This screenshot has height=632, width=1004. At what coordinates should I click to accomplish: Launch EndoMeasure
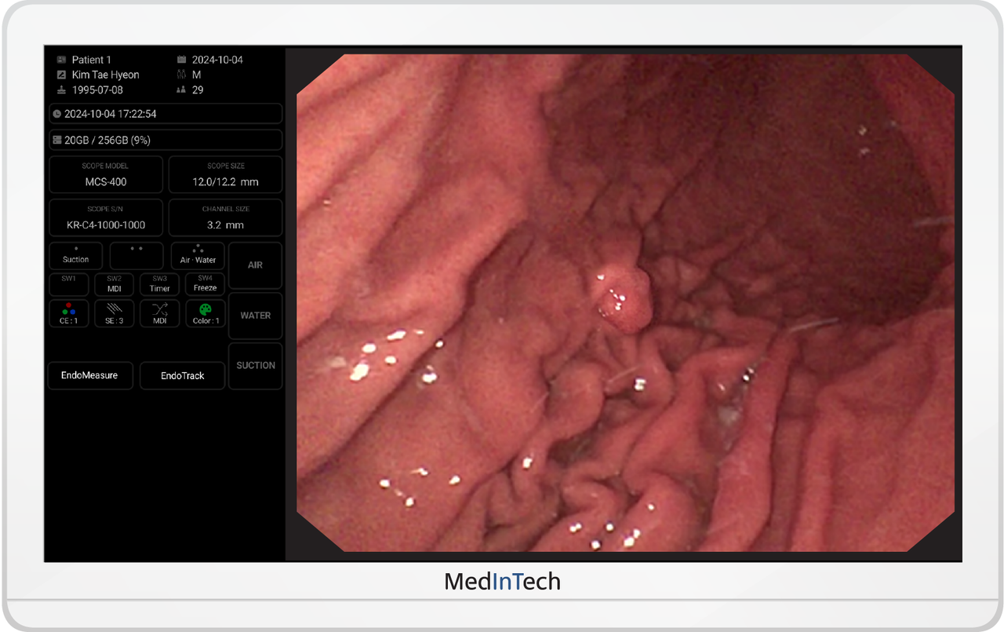pos(89,375)
